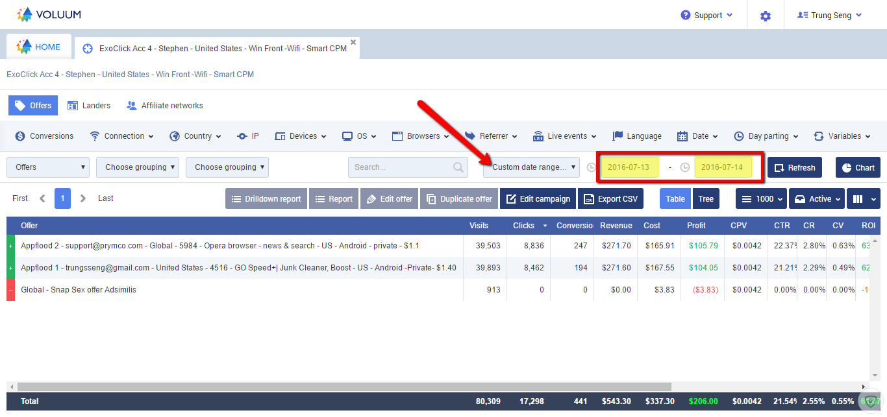Click the start date field 2016-07-13
This screenshot has height=417, width=887.
point(630,167)
